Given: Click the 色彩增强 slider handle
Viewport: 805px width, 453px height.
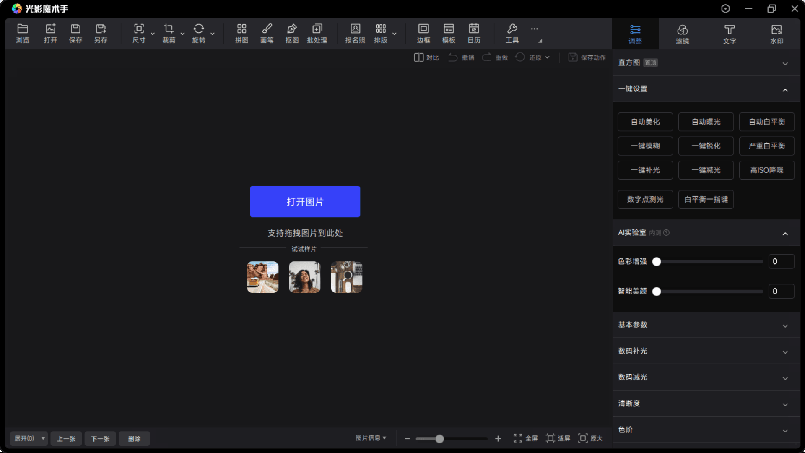Looking at the screenshot, I should point(657,262).
